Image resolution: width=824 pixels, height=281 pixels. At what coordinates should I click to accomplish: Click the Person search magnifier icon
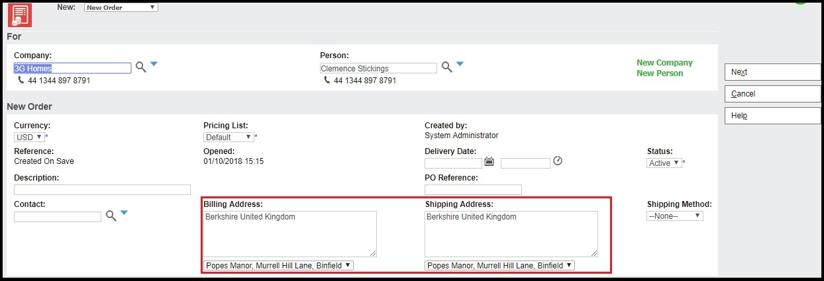point(446,67)
